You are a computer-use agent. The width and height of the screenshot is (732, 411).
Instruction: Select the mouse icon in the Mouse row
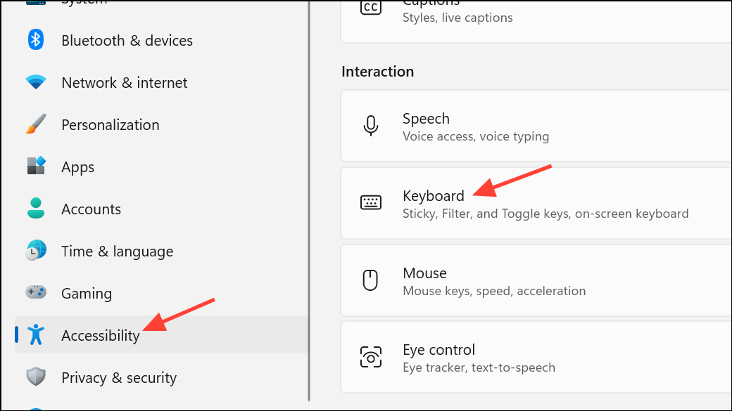point(371,280)
